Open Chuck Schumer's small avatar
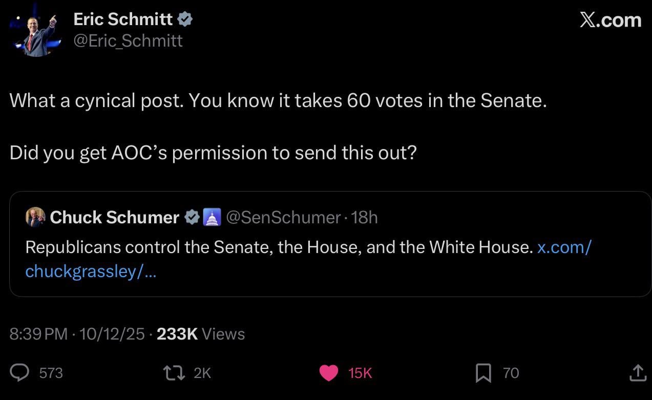The width and height of the screenshot is (652, 400). (35, 217)
